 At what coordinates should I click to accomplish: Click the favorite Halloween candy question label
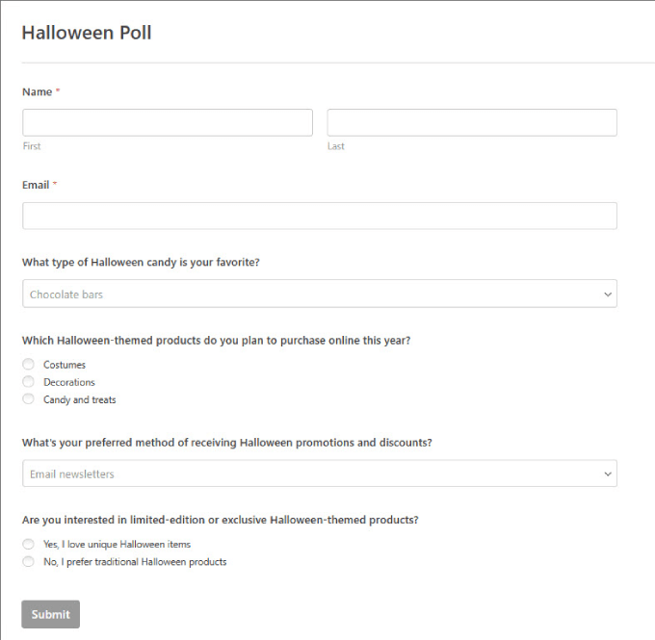(x=141, y=262)
